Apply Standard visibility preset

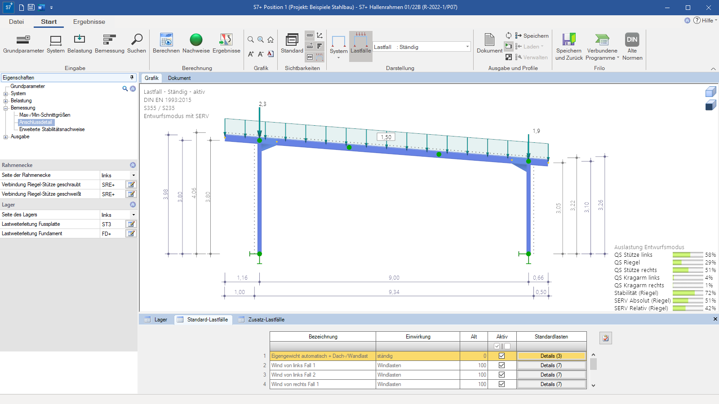(292, 44)
